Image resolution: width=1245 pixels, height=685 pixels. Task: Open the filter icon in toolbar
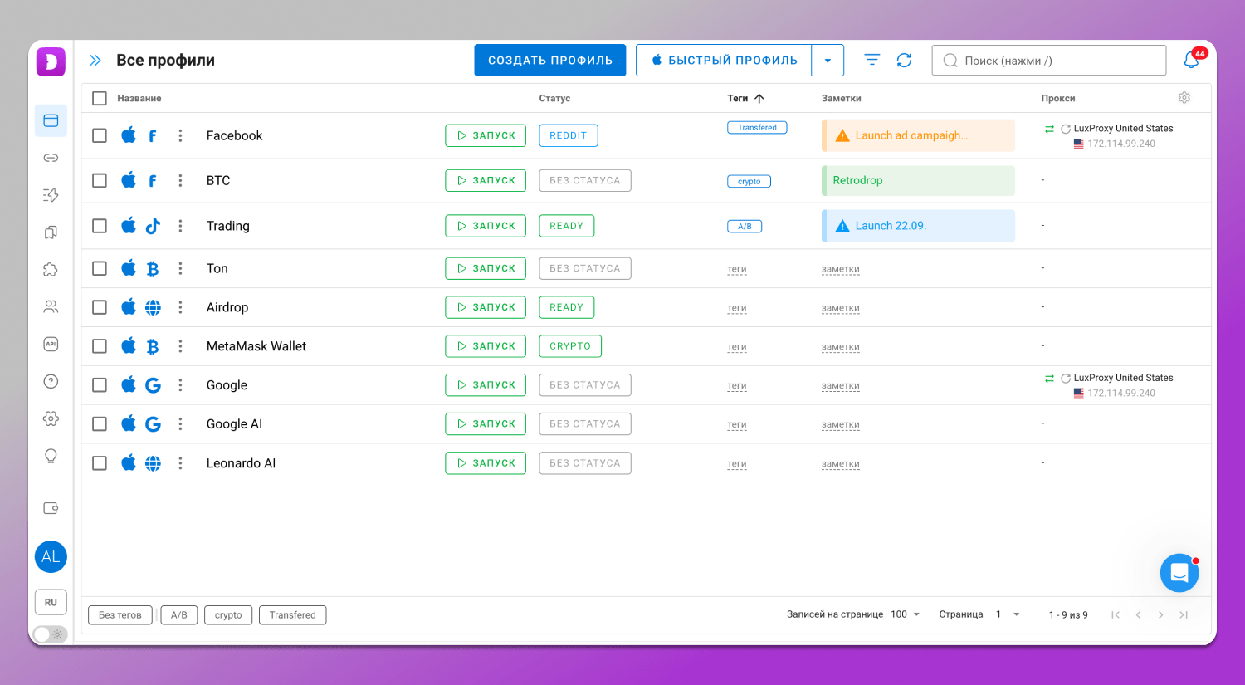pos(871,61)
